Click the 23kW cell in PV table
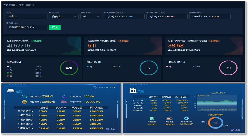This screenshot has height=137, width=249. tap(61, 116)
